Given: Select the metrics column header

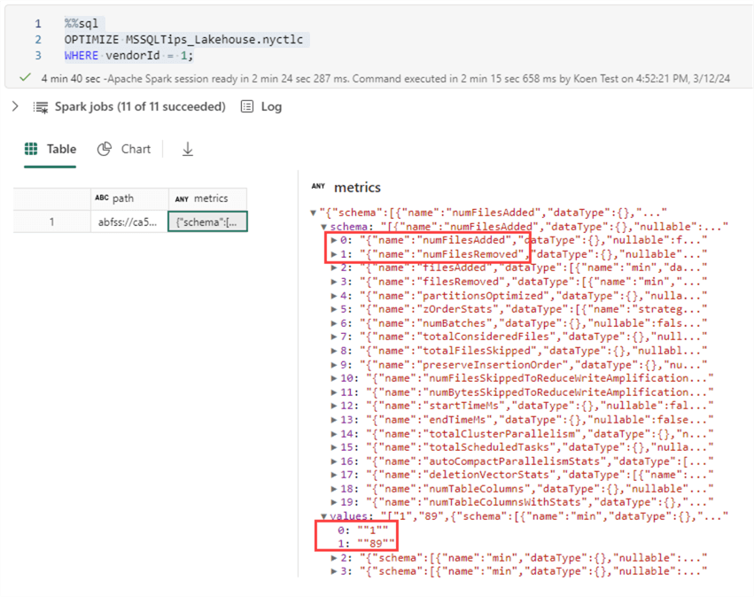Looking at the screenshot, I should click(x=207, y=198).
